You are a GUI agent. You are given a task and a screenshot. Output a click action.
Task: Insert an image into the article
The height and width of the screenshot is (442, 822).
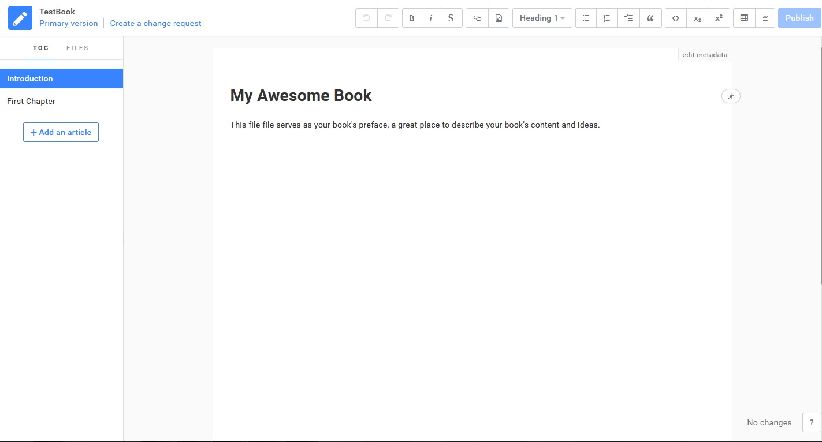coord(499,18)
